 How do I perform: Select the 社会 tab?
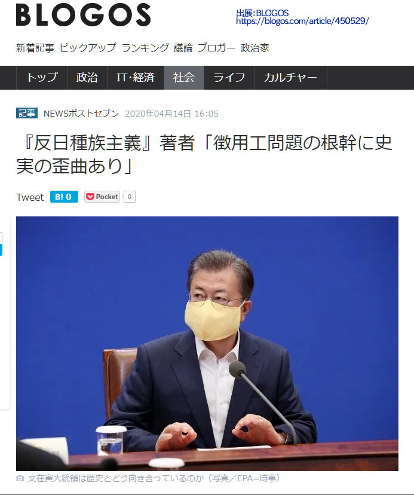click(x=184, y=78)
